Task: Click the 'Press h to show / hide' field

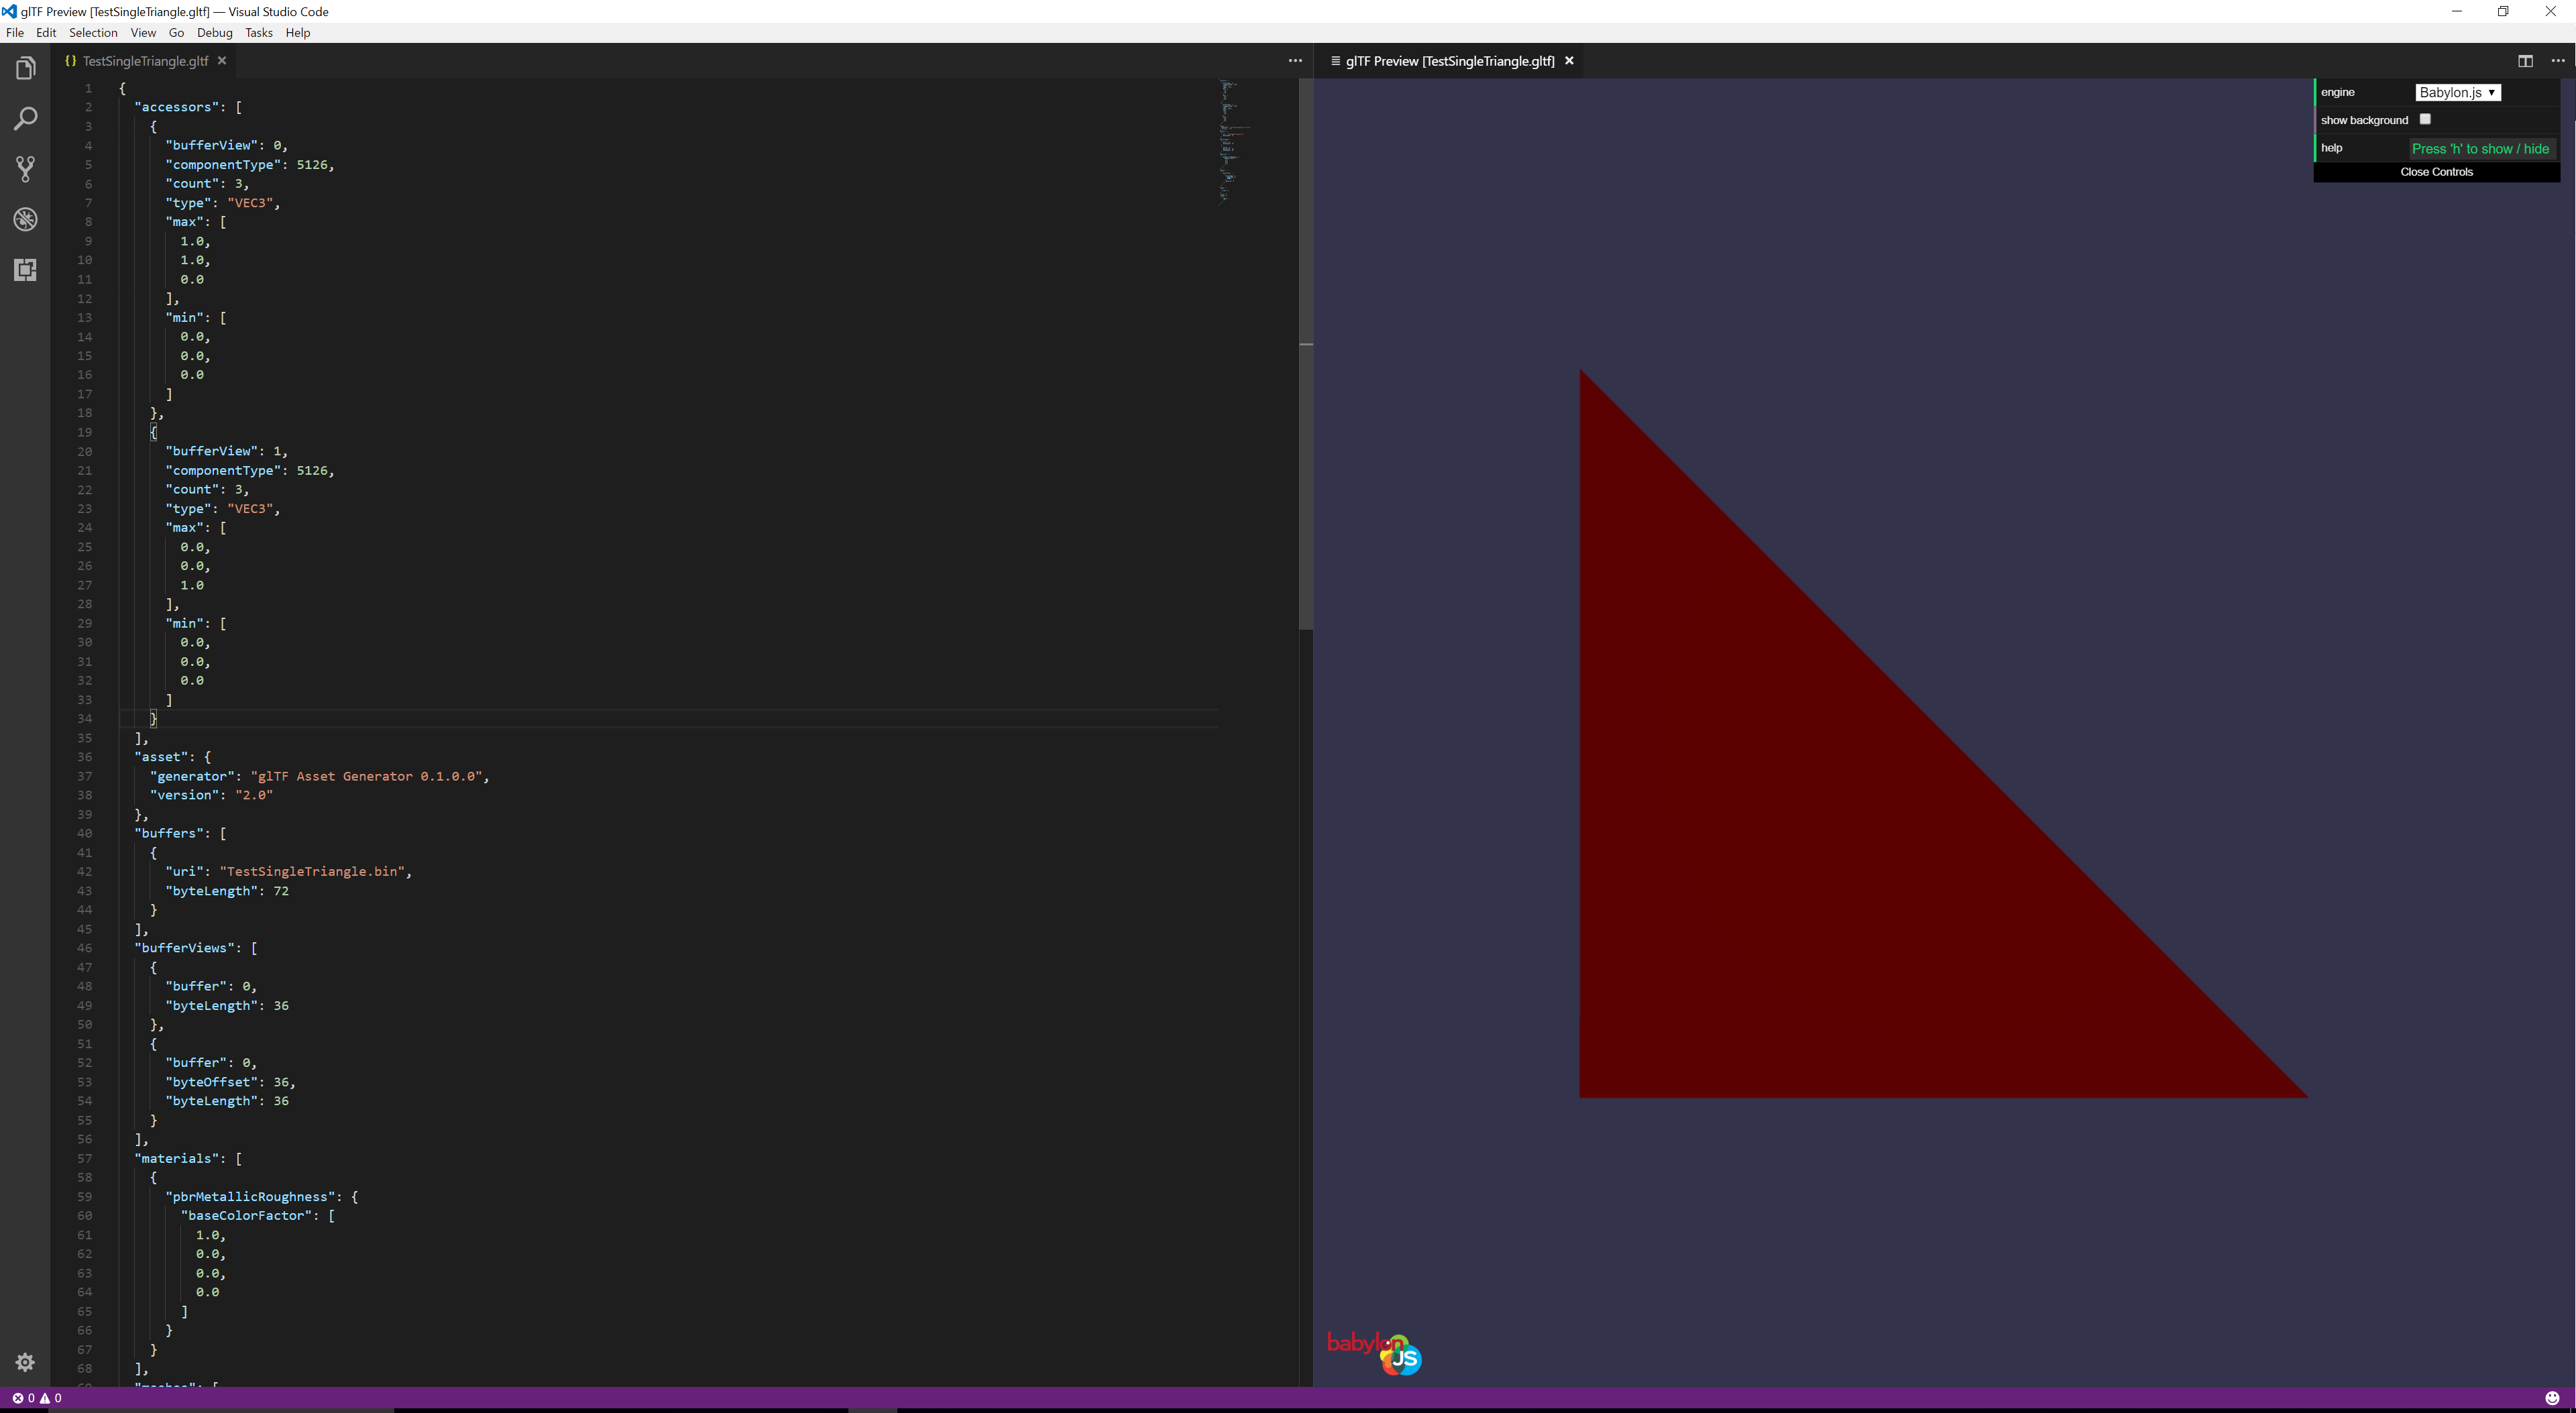Action: click(2481, 149)
